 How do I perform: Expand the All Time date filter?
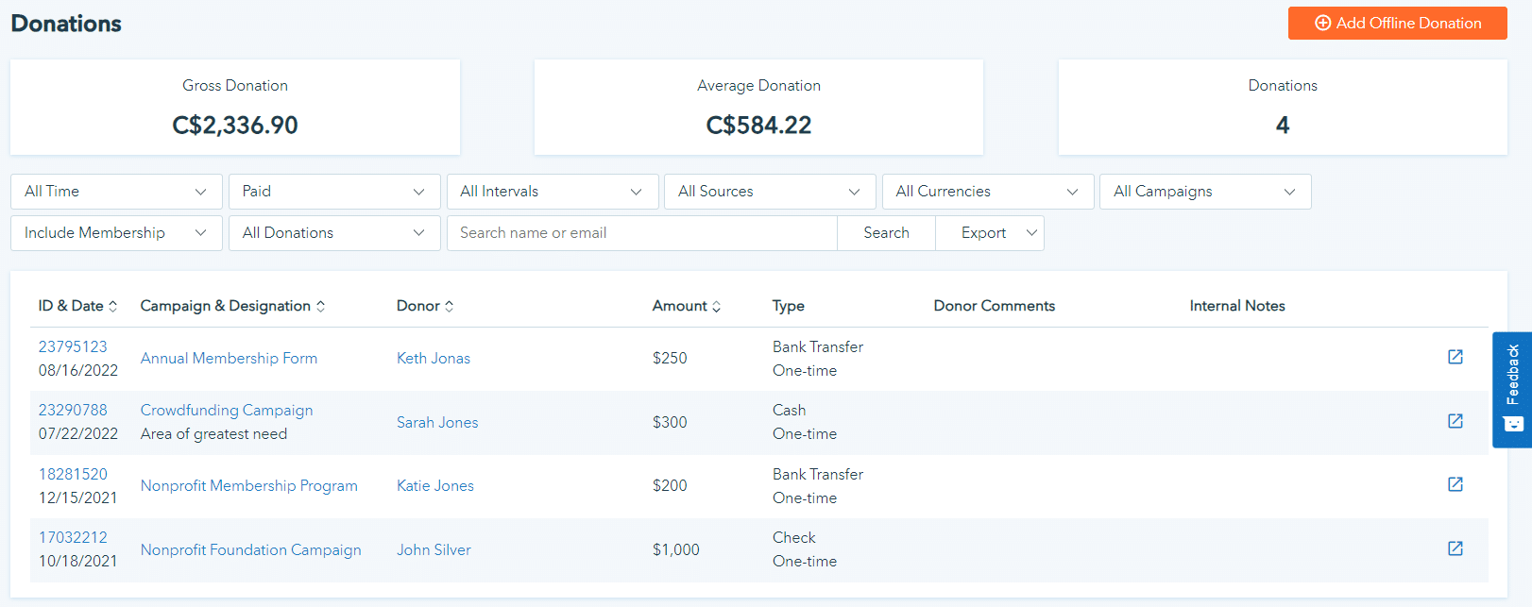[116, 192]
